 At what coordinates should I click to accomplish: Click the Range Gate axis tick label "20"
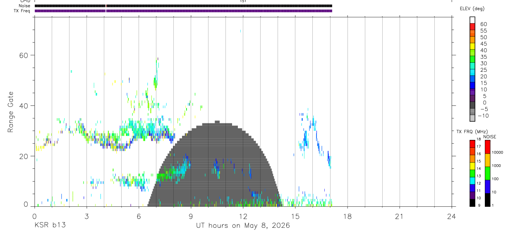pos(23,156)
